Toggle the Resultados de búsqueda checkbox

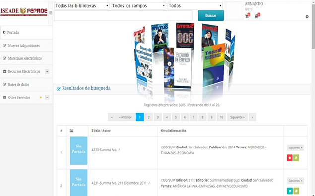tap(58, 89)
